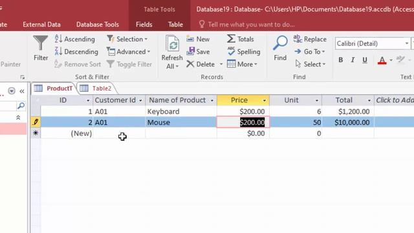414x233 pixels.
Task: Open the Selection filter dropdown
Action: 127,39
